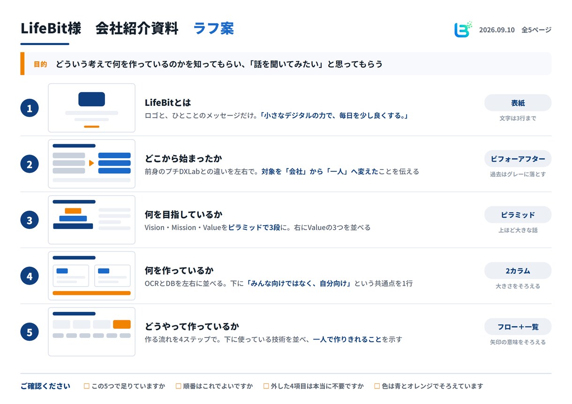Open the cover slide thumbnail
572x404 pixels.
(92, 108)
